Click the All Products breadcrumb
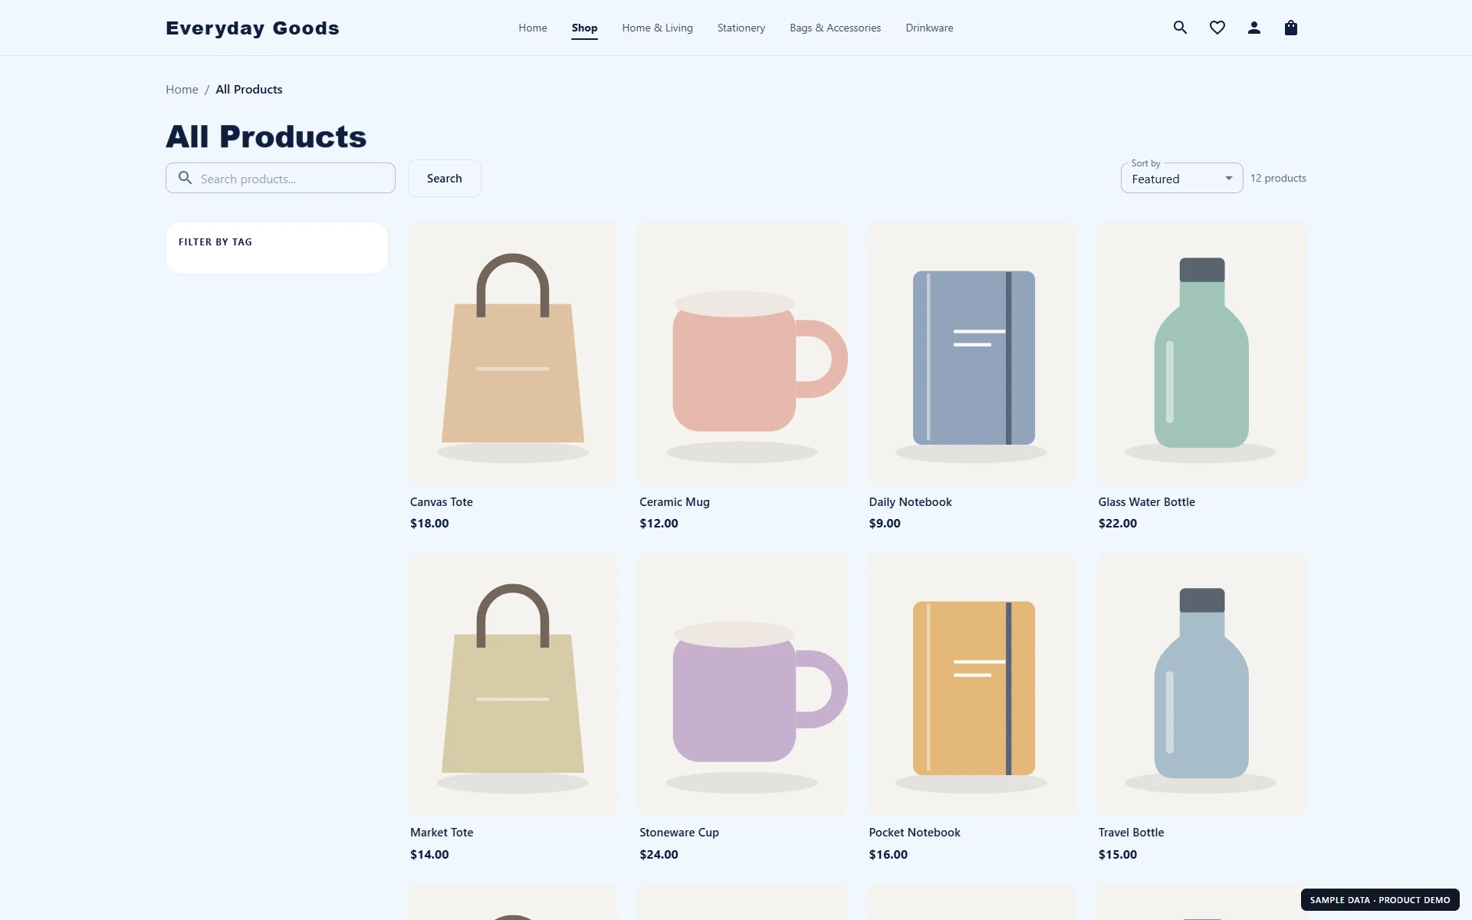 coord(248,90)
